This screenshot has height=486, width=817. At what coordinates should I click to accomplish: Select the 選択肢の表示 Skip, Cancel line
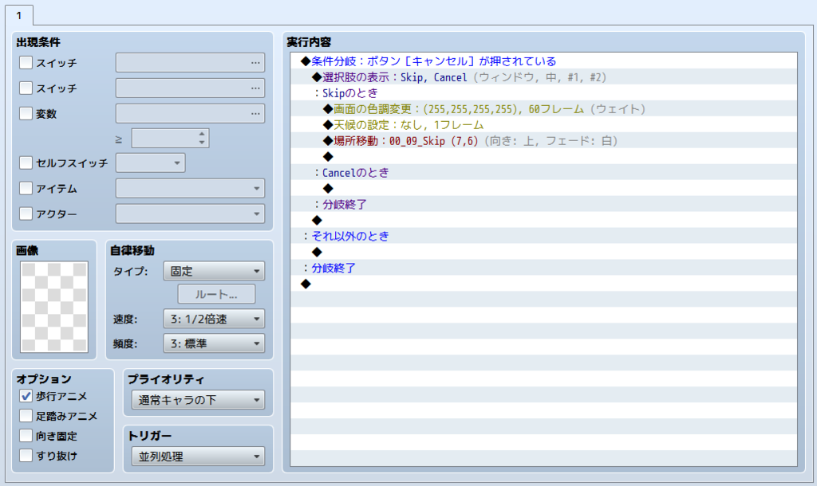(543, 77)
